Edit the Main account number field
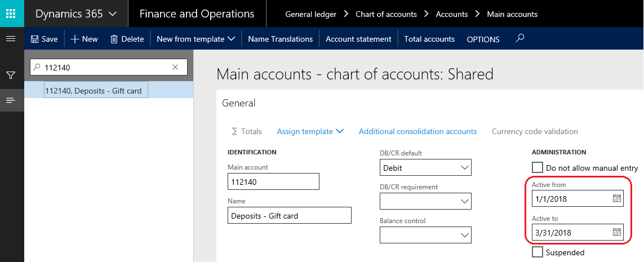This screenshot has width=644, height=262. point(273,181)
